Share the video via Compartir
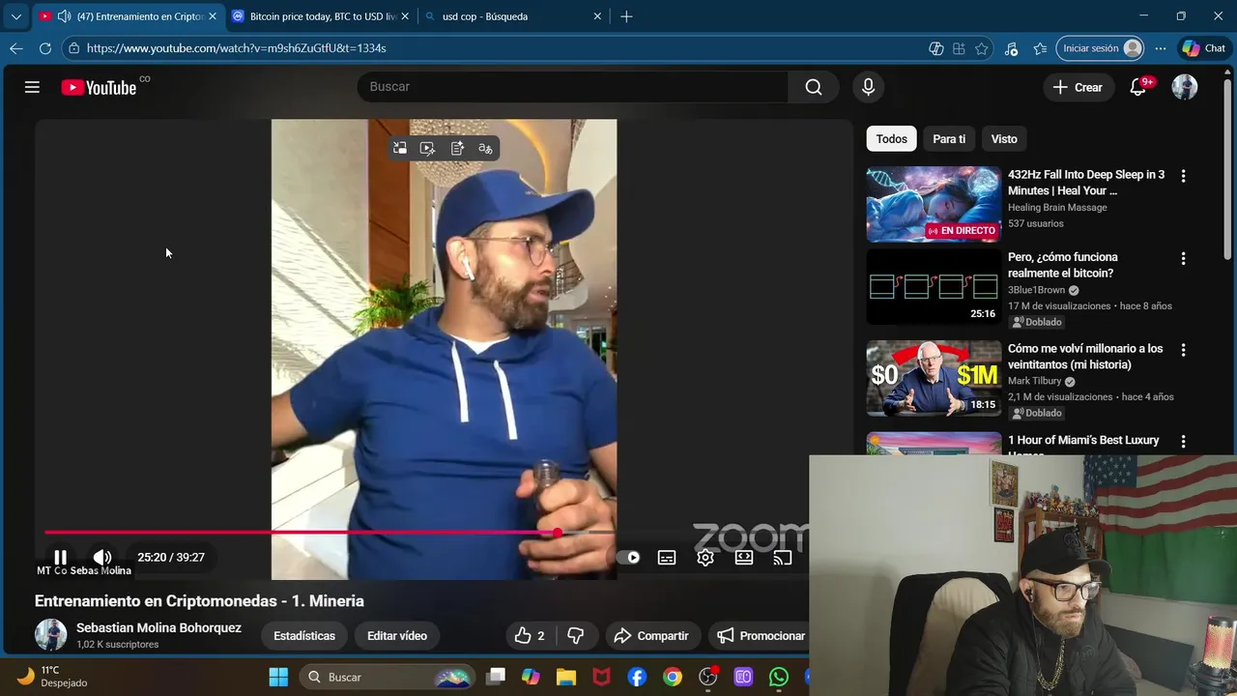This screenshot has width=1237, height=696. click(x=651, y=636)
